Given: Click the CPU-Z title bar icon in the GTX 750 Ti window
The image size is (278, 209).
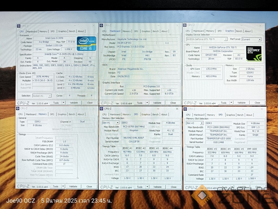Looking at the screenshot, I should [x=185, y=25].
